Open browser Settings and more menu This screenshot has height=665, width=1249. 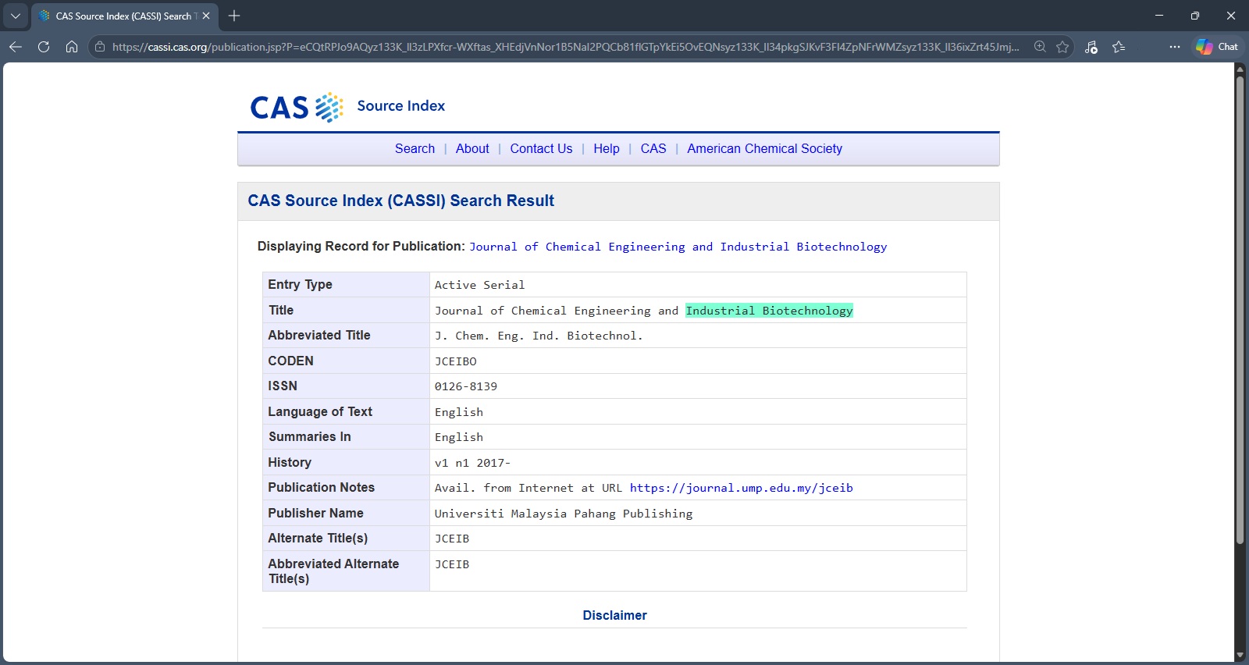point(1175,47)
